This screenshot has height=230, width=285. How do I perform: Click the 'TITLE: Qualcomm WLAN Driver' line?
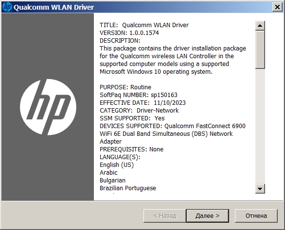tap(144, 25)
